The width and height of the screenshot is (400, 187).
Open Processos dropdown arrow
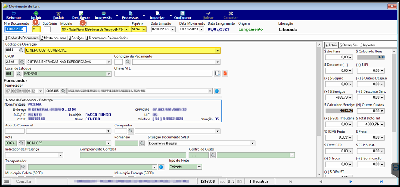144,16
